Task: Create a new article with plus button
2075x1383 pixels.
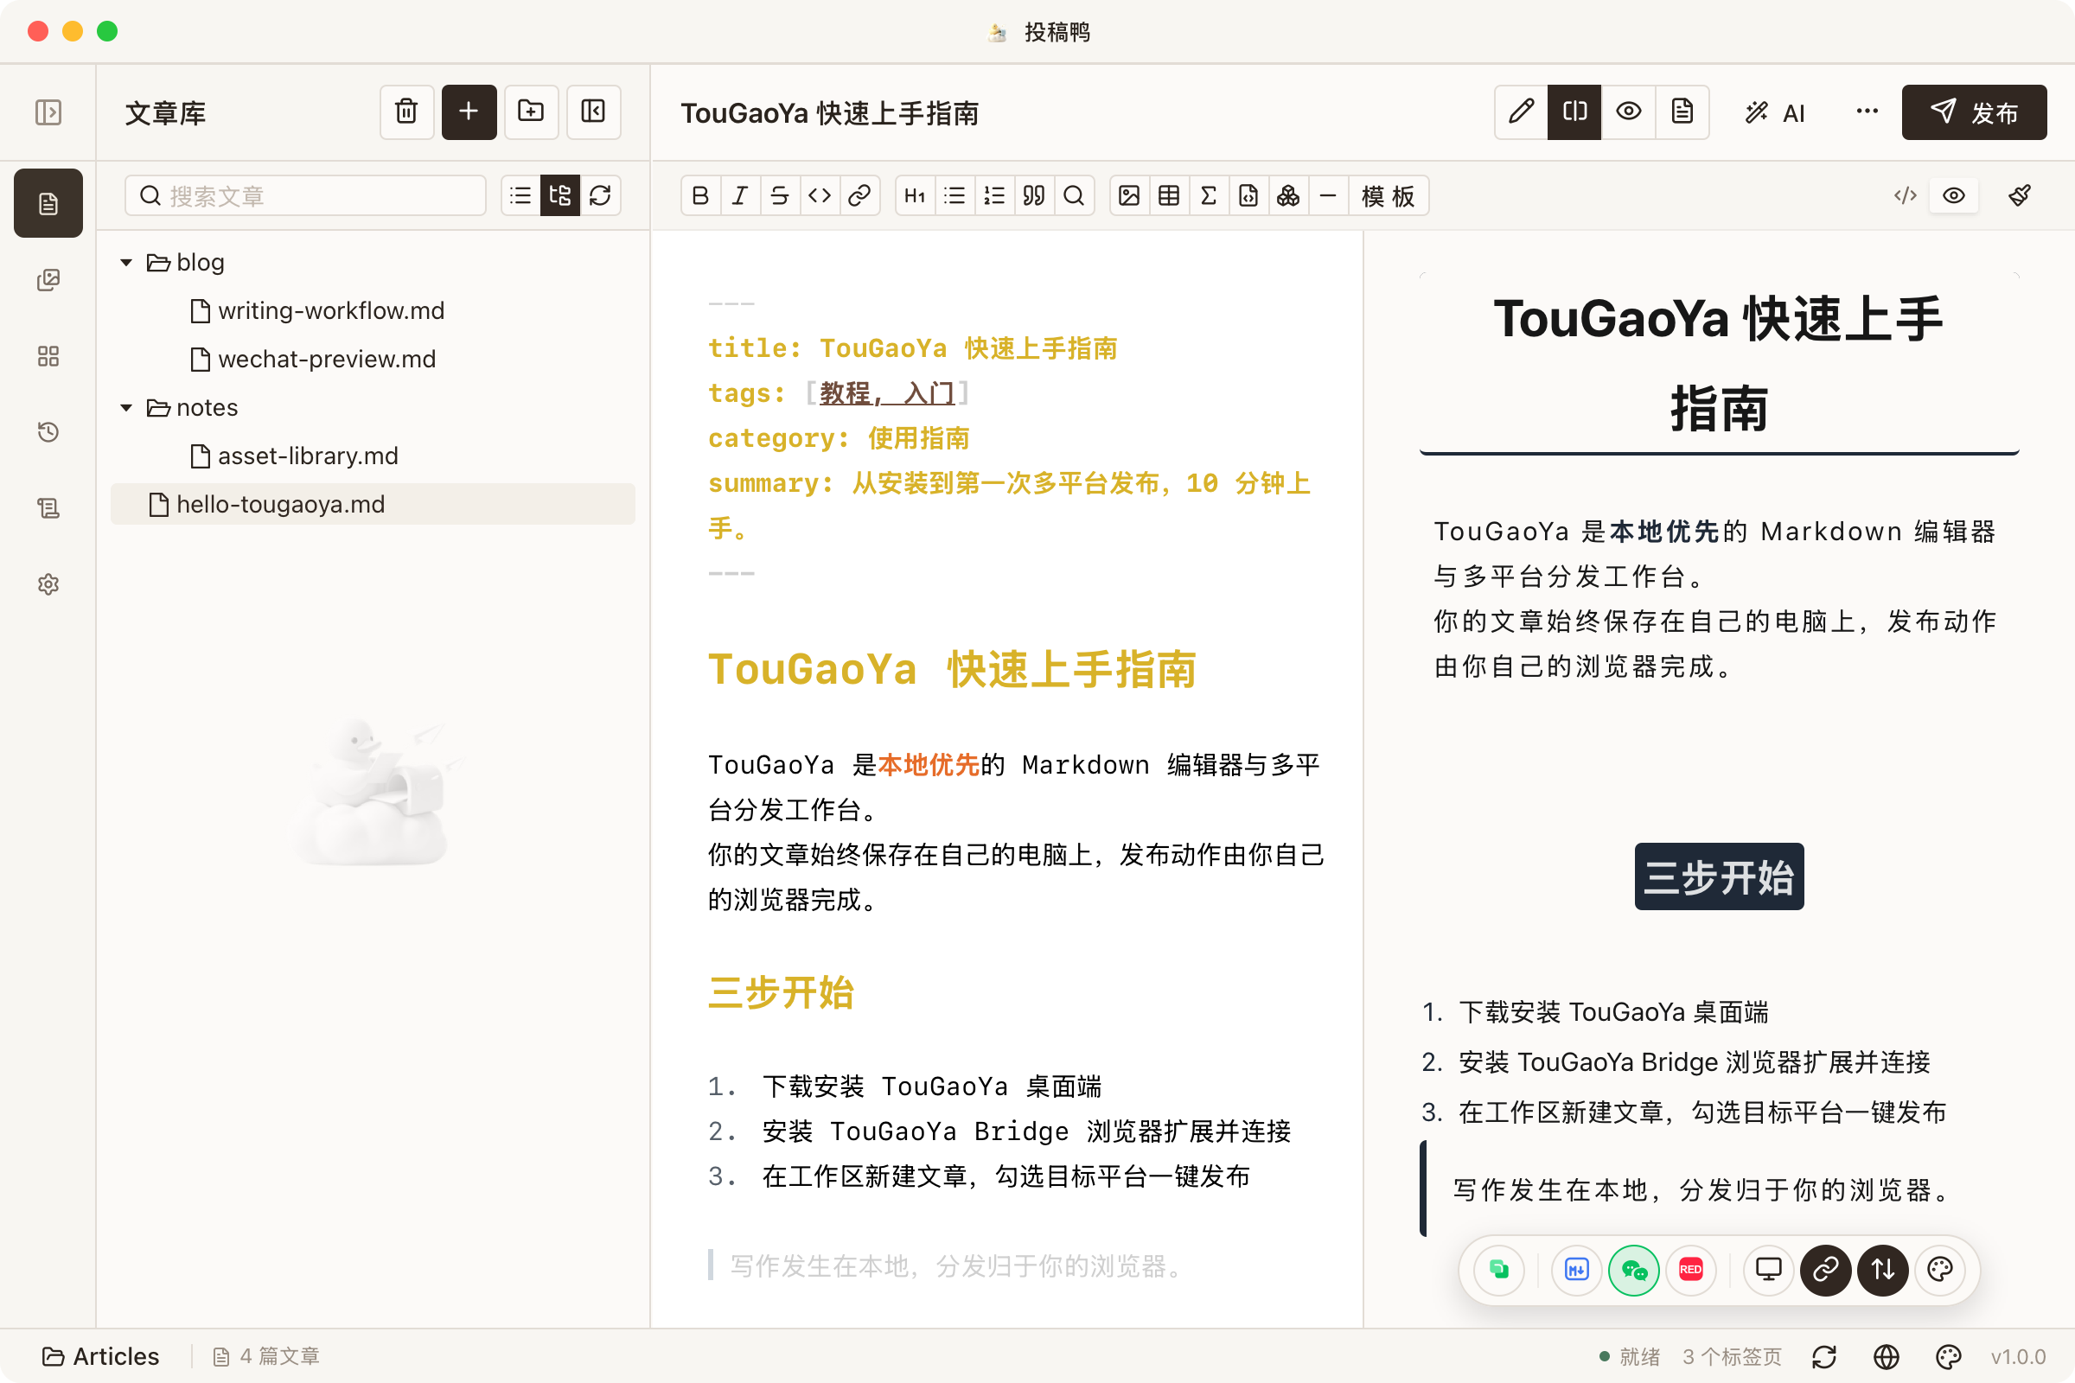Action: (x=469, y=112)
